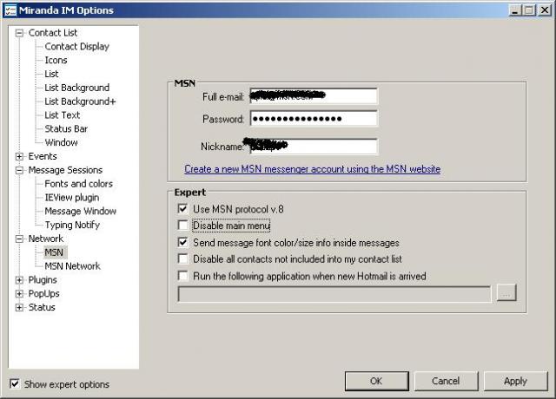Select the Plugins tree item

tap(43, 279)
